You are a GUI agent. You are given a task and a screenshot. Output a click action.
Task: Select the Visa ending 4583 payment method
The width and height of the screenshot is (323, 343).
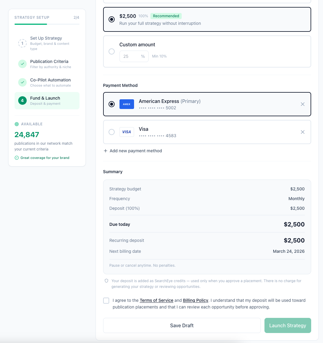click(x=112, y=132)
